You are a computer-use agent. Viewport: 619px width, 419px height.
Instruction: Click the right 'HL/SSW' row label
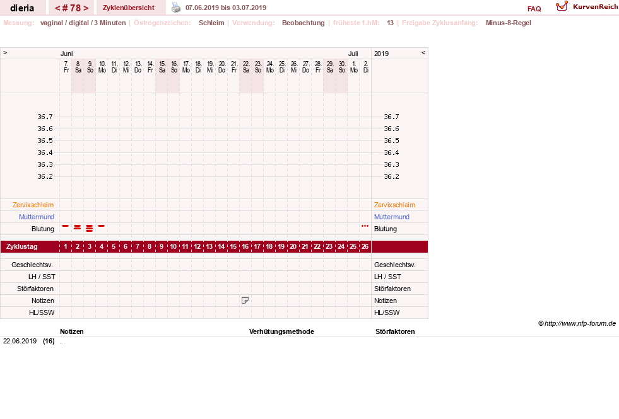[386, 313]
